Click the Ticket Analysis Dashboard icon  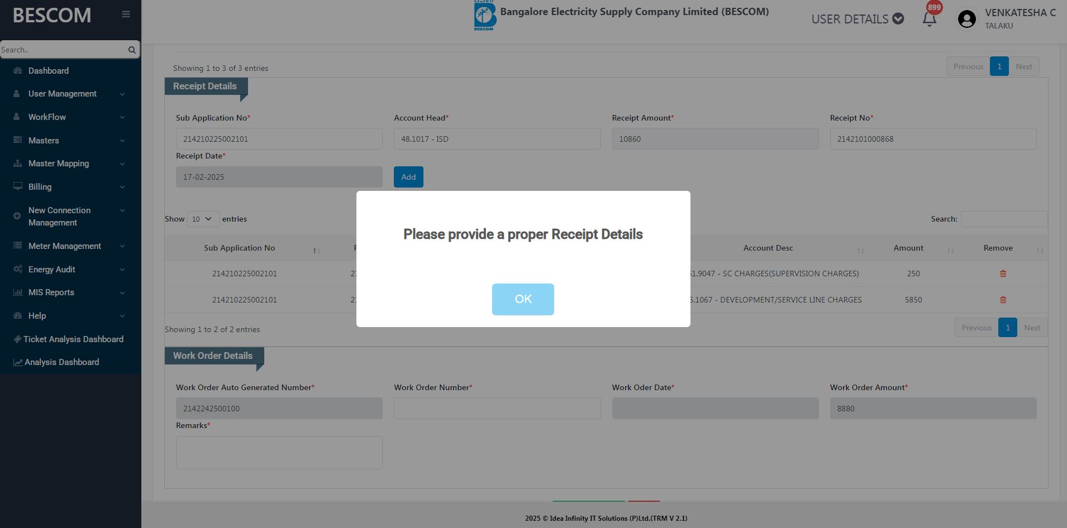point(17,339)
